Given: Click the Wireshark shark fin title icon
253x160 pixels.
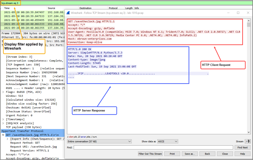Looking at the screenshot, I should point(68,13).
